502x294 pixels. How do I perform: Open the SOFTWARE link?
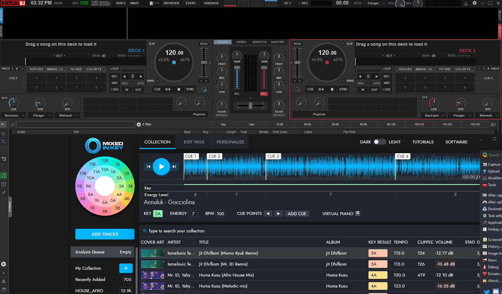tap(456, 142)
